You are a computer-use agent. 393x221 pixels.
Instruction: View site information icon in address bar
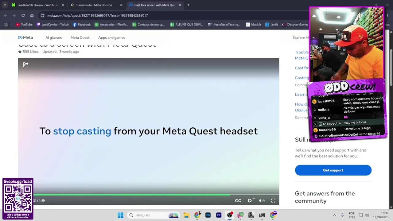click(42, 15)
